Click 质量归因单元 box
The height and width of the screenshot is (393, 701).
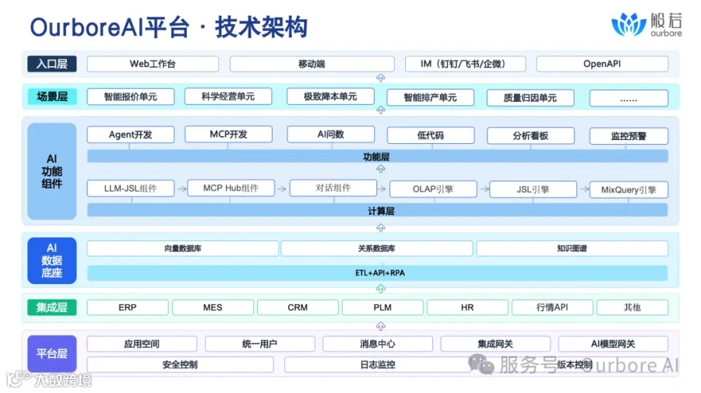tap(530, 98)
